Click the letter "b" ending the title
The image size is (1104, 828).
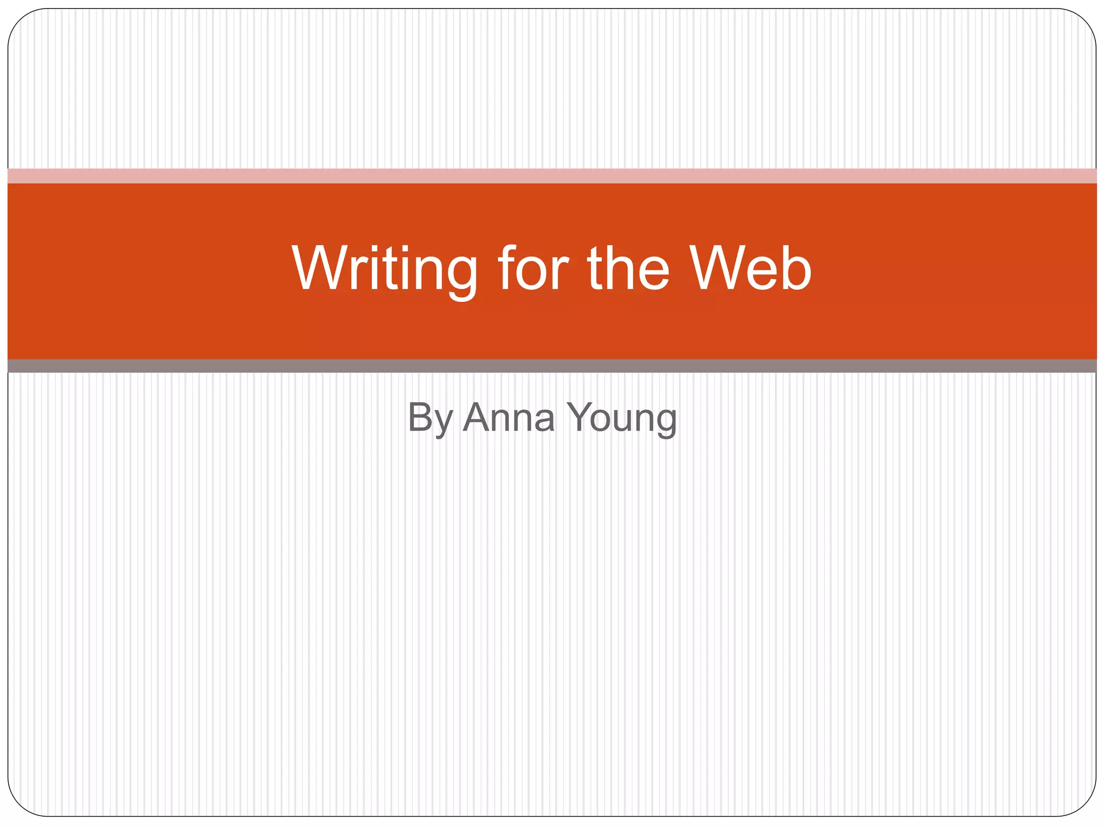pyautogui.click(x=797, y=268)
